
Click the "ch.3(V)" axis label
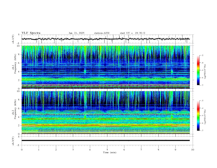coord(13,141)
